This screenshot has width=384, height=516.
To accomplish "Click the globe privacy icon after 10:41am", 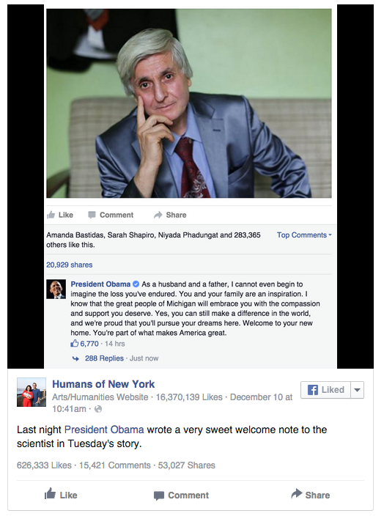I will [x=98, y=409].
